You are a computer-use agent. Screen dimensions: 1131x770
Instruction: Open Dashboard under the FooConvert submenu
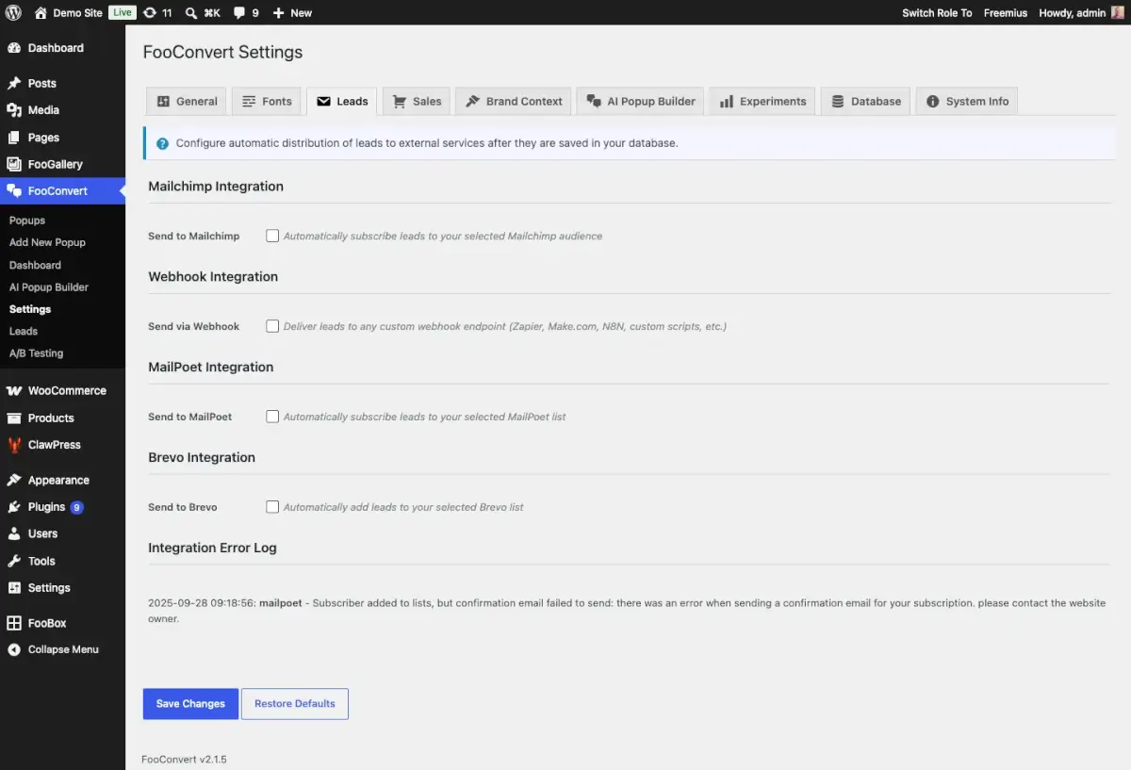coord(35,265)
